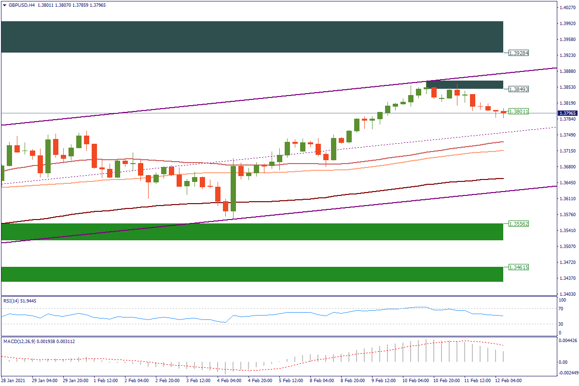Viewport: 579px width, 386px height.
Task: Select the large dark resistance zone at top
Action: tap(252, 37)
